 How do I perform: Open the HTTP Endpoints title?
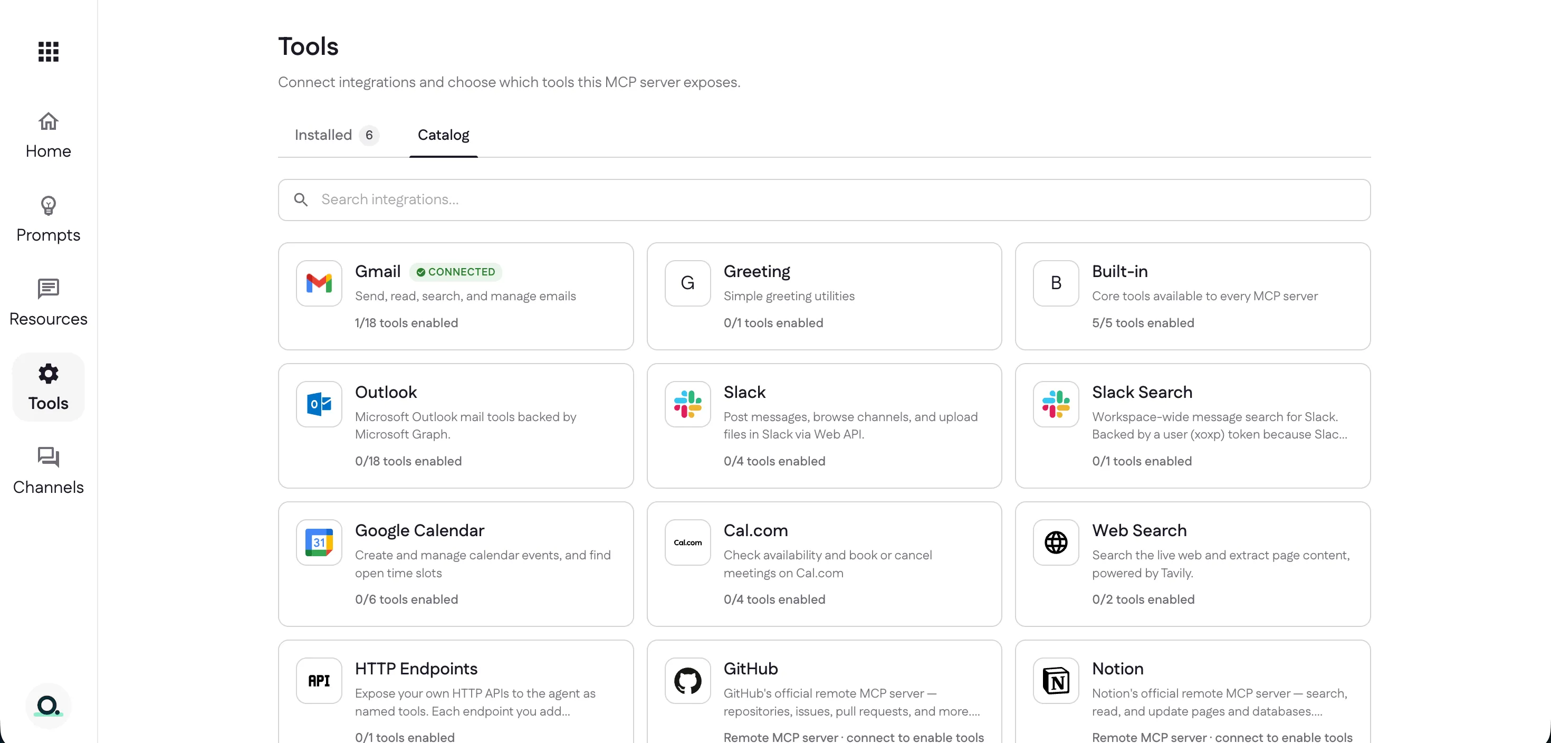(416, 669)
